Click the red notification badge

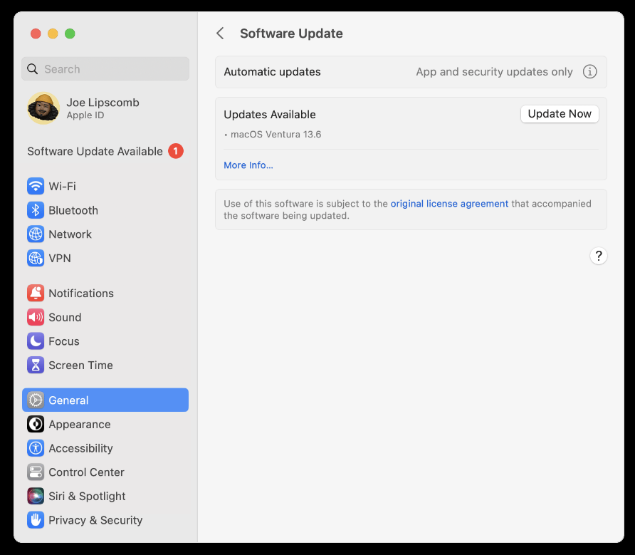click(176, 151)
